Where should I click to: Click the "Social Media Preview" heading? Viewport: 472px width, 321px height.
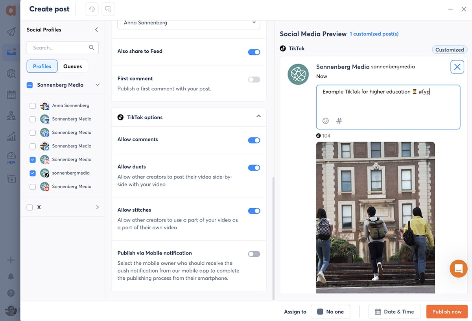point(313,34)
